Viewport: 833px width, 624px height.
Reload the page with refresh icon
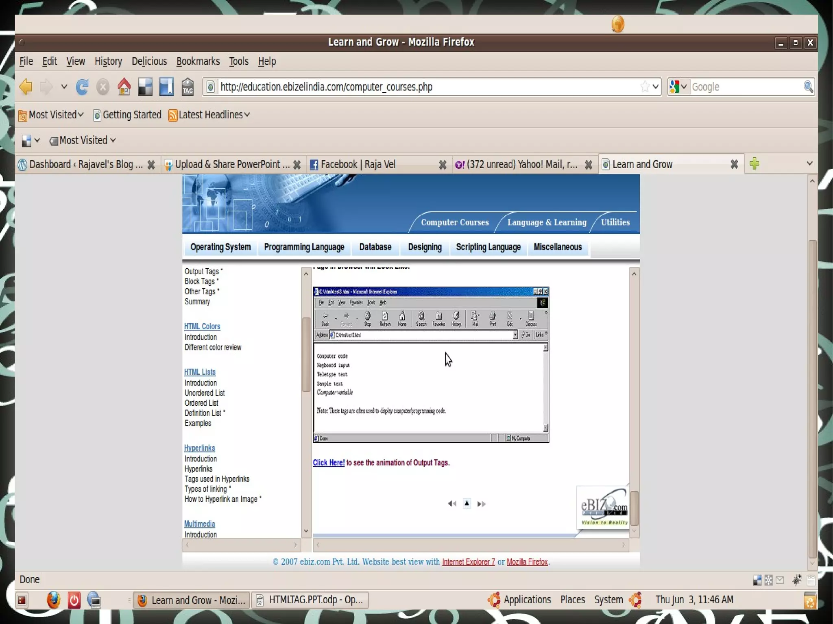[82, 87]
